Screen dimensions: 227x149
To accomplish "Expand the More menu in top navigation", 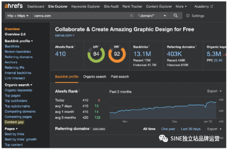I will [x=181, y=7].
